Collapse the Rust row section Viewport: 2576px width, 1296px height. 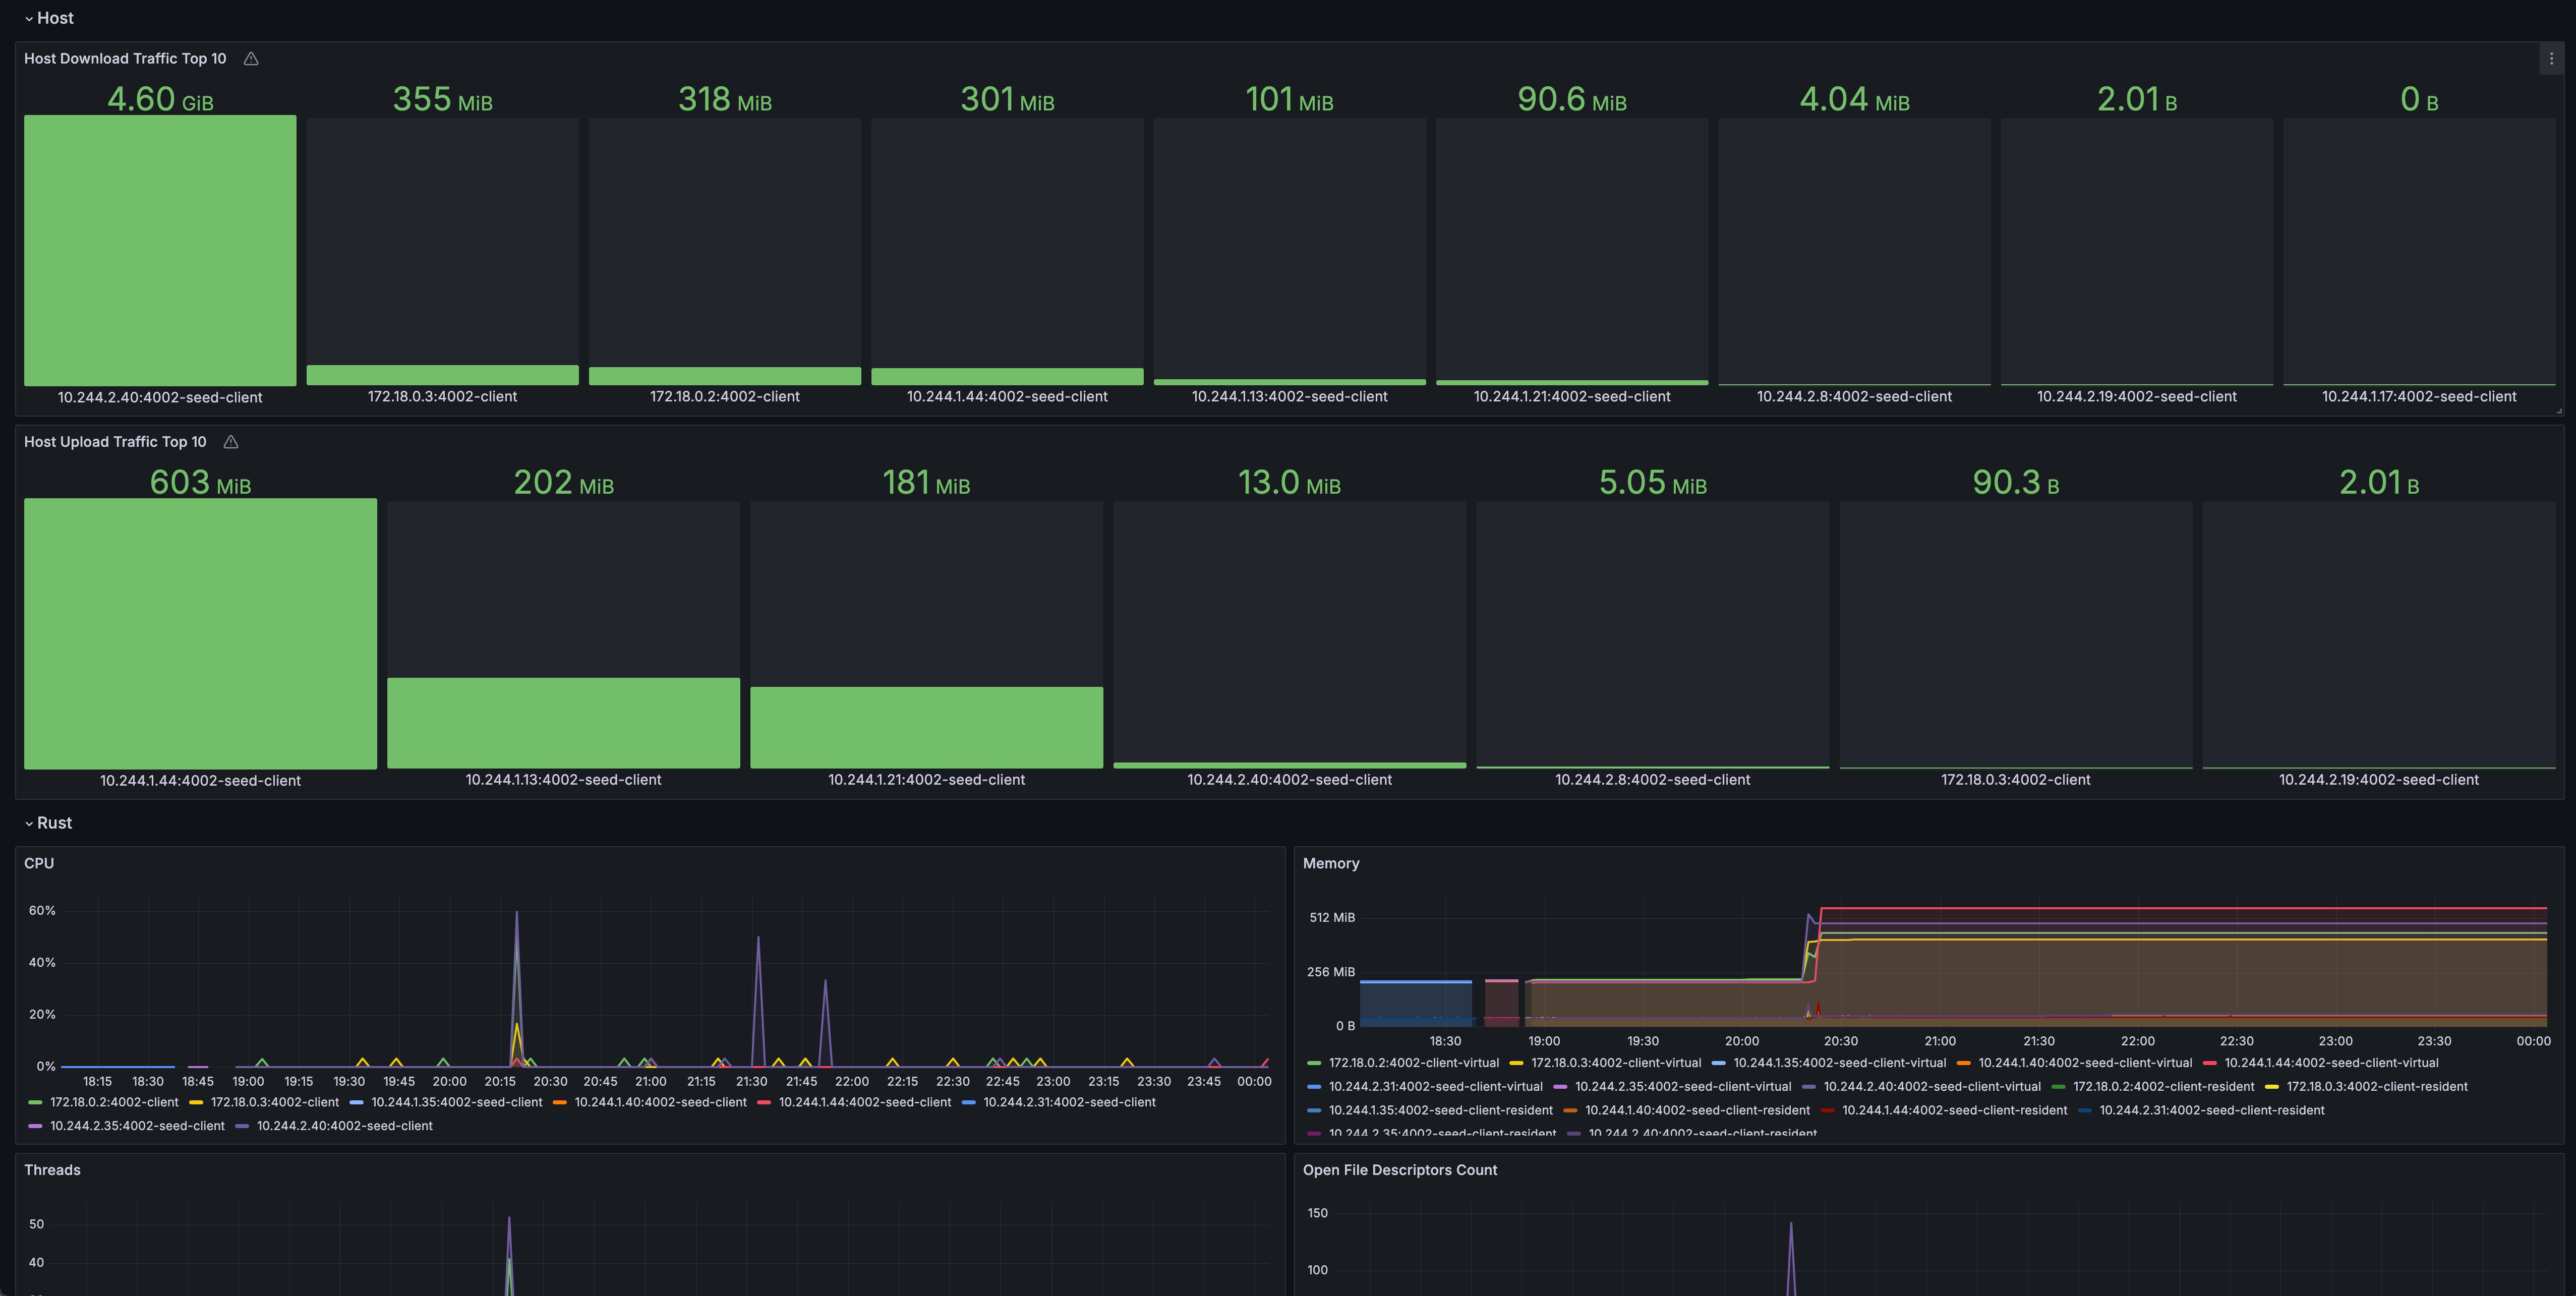tap(54, 823)
